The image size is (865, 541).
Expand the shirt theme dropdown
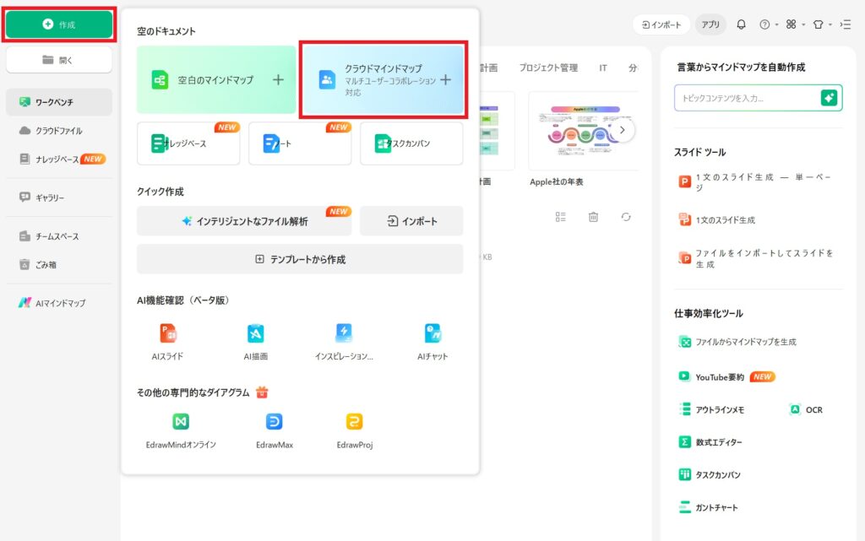pyautogui.click(x=821, y=24)
